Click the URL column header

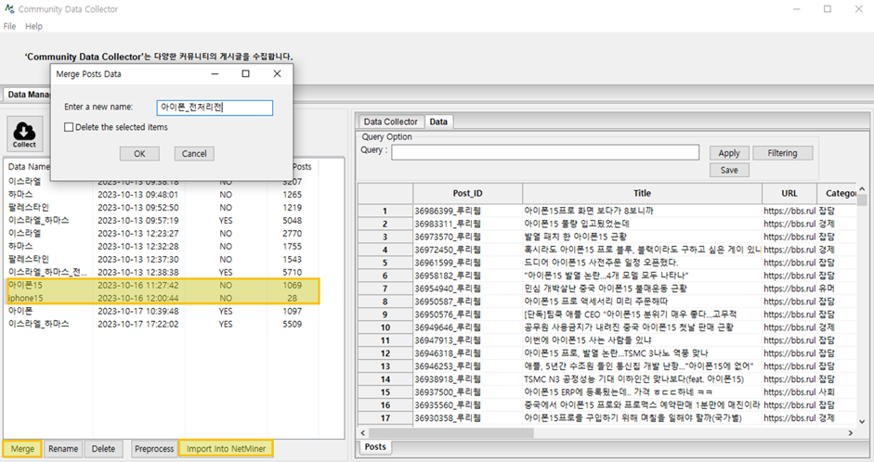[789, 193]
